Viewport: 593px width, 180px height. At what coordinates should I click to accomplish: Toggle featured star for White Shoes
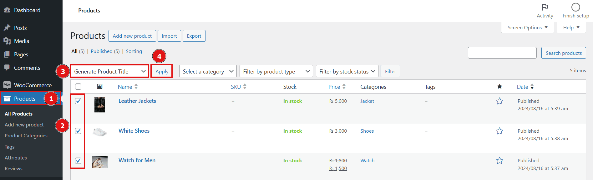[x=499, y=131]
